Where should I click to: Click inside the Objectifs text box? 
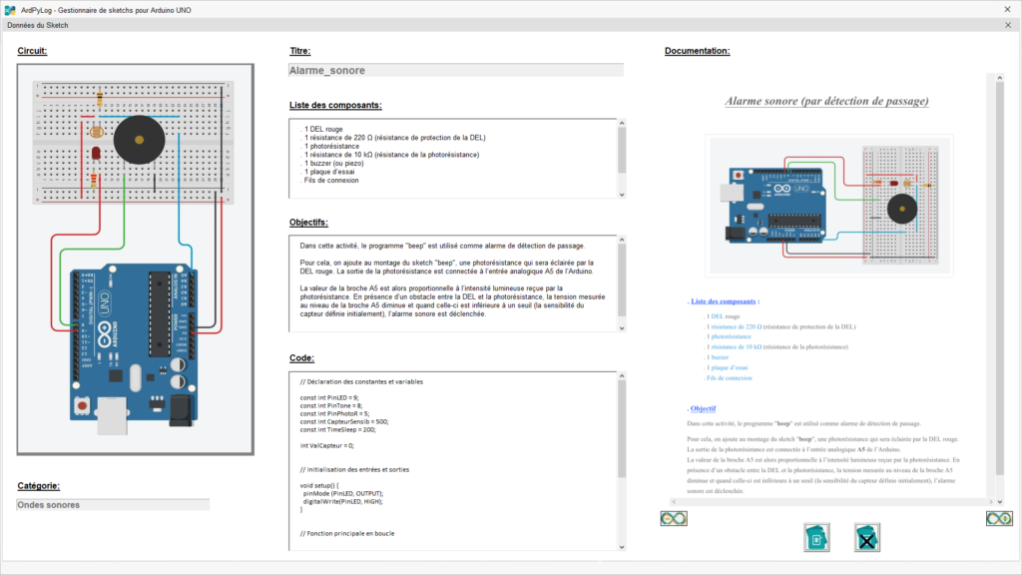[449, 284]
